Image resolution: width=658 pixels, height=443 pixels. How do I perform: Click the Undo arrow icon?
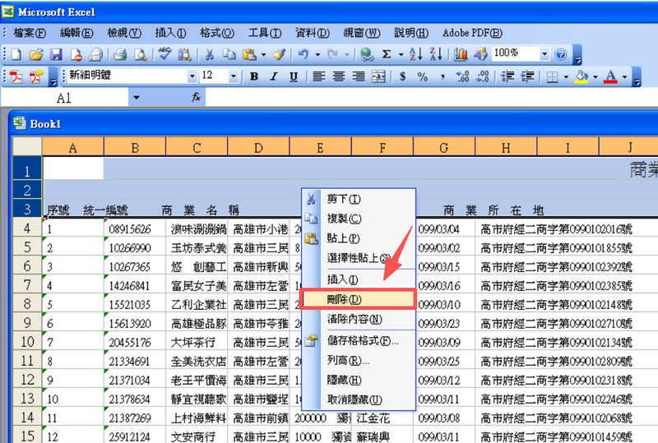(303, 54)
